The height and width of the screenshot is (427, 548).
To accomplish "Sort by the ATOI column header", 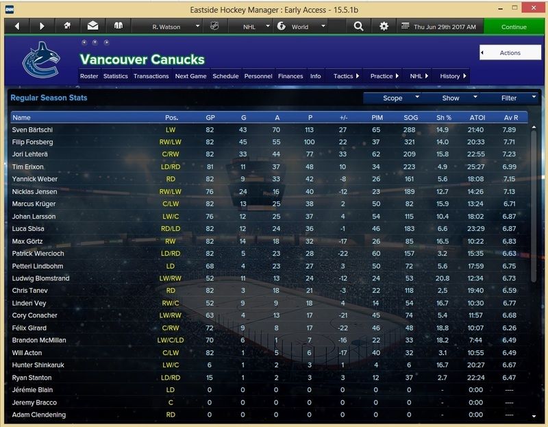I will pyautogui.click(x=477, y=117).
